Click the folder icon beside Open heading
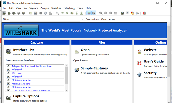The width and height of the screenshot is (172, 103). click(x=77, y=52)
